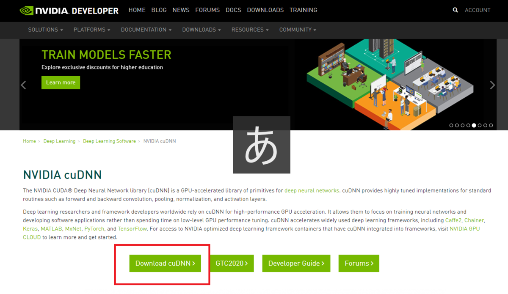This screenshot has width=508, height=294.
Task: Open the Chainer framework link
Action: point(475,220)
